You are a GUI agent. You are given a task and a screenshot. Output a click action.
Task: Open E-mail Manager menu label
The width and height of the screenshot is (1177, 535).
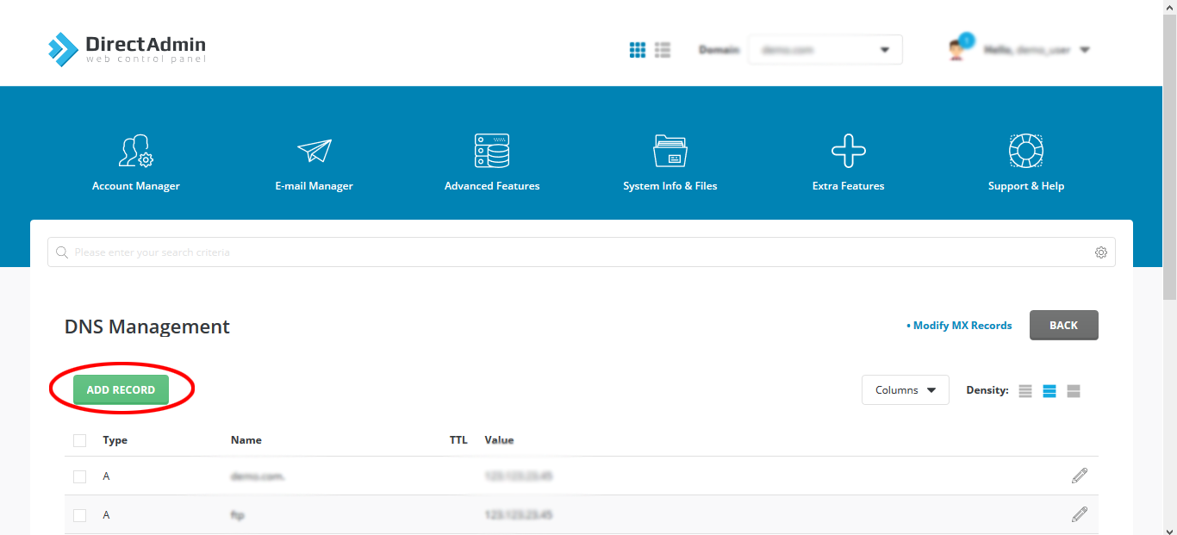(x=314, y=186)
